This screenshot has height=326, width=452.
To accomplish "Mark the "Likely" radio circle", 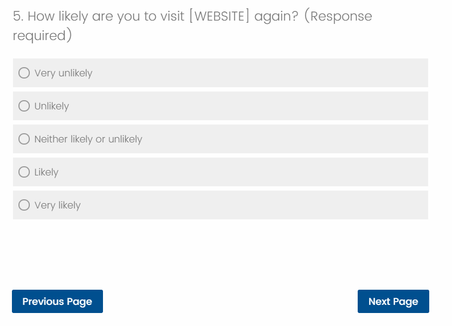I will point(24,172).
